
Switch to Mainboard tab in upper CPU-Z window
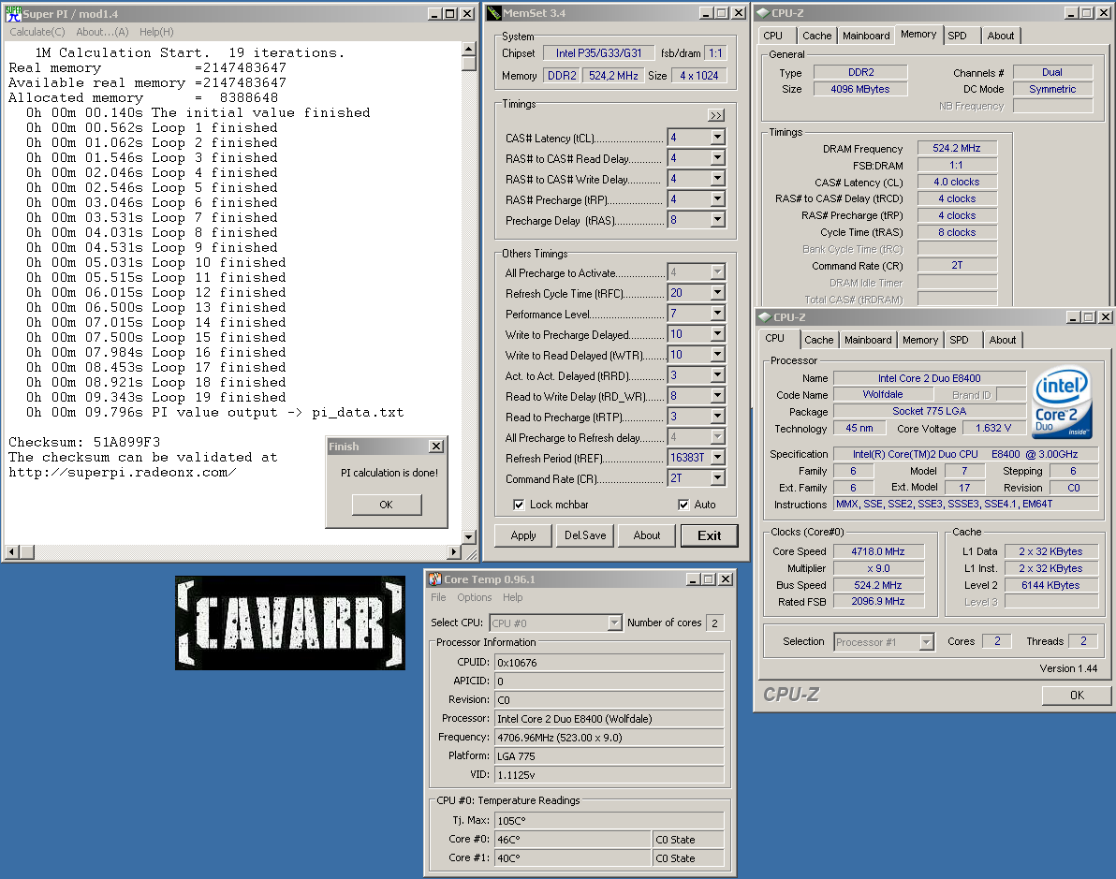(866, 36)
